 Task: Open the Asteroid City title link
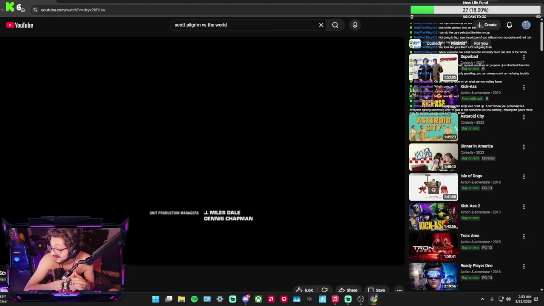[x=472, y=116]
